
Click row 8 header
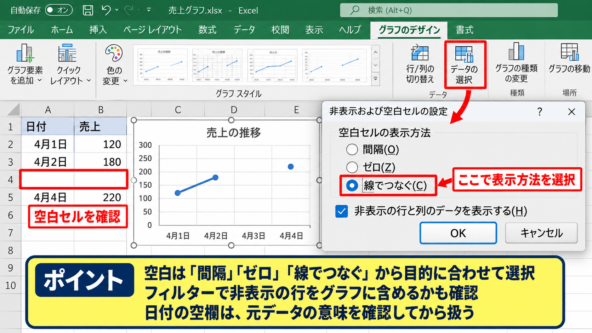pyautogui.click(x=10, y=251)
